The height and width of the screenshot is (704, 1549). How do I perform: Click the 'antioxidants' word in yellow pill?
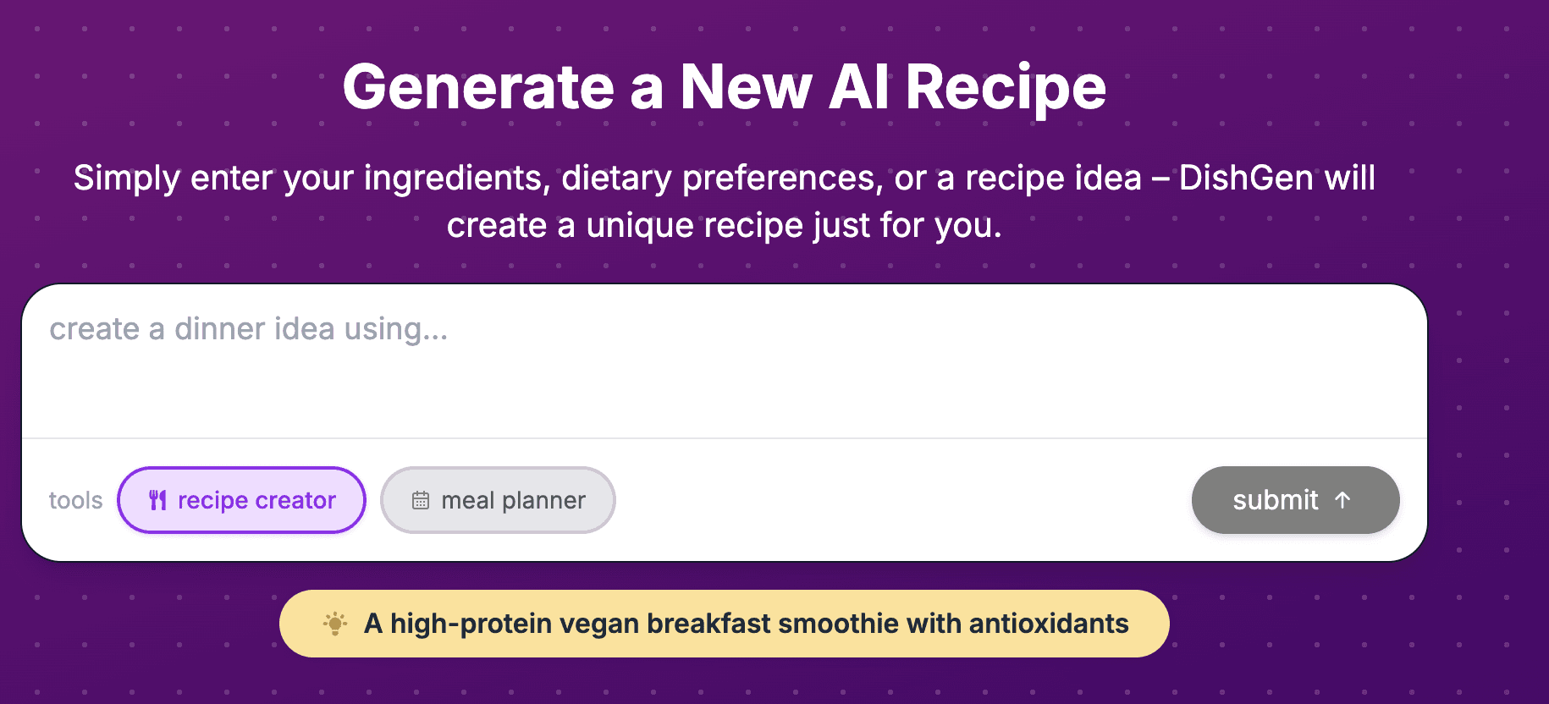[1049, 624]
